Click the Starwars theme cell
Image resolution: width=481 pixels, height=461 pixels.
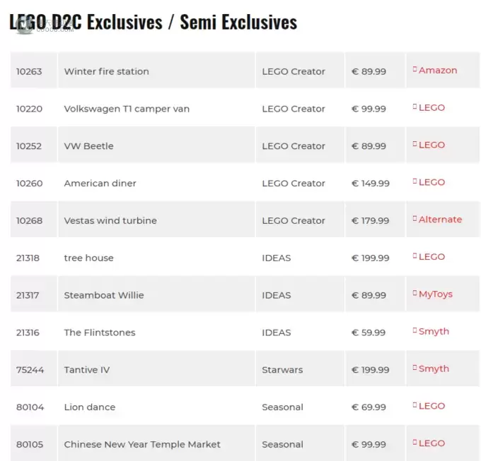click(x=300, y=369)
